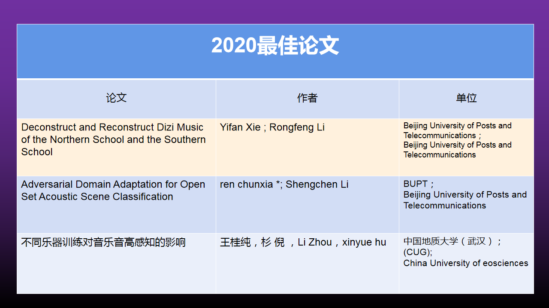Select the column header "论文"

pyautogui.click(x=116, y=98)
